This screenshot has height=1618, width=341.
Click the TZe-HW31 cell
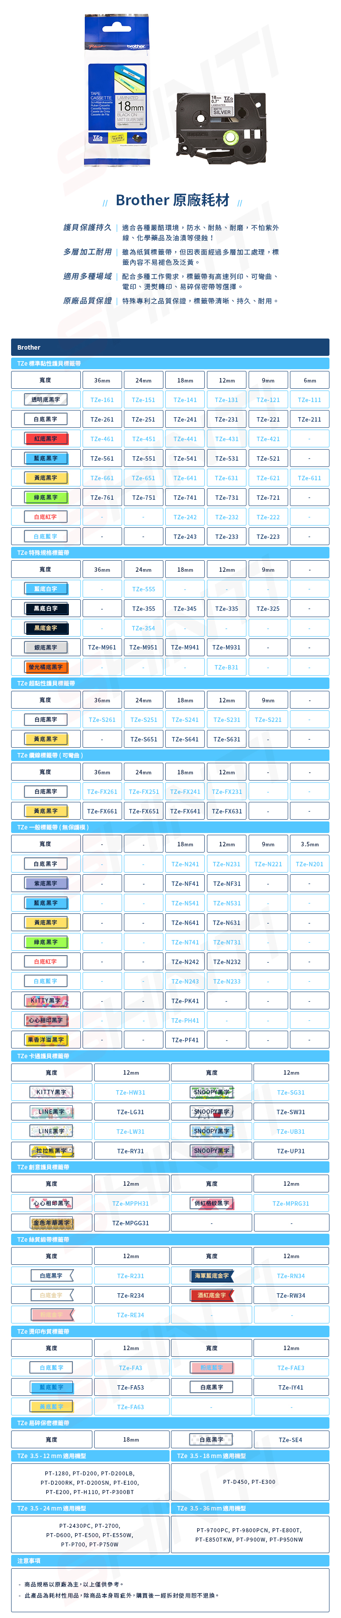(x=131, y=1093)
